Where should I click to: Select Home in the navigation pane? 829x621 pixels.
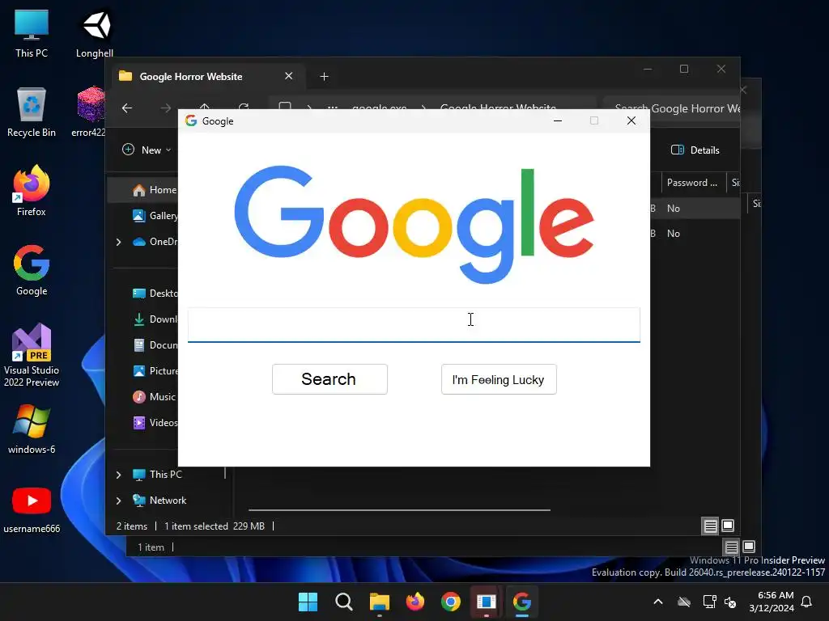tap(142, 190)
